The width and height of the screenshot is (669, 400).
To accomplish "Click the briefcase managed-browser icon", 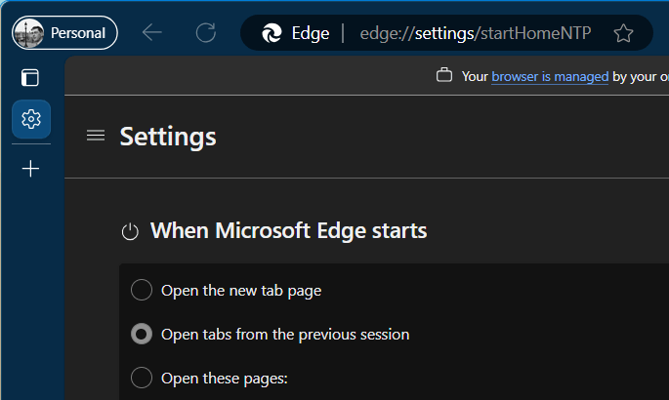I will click(444, 75).
